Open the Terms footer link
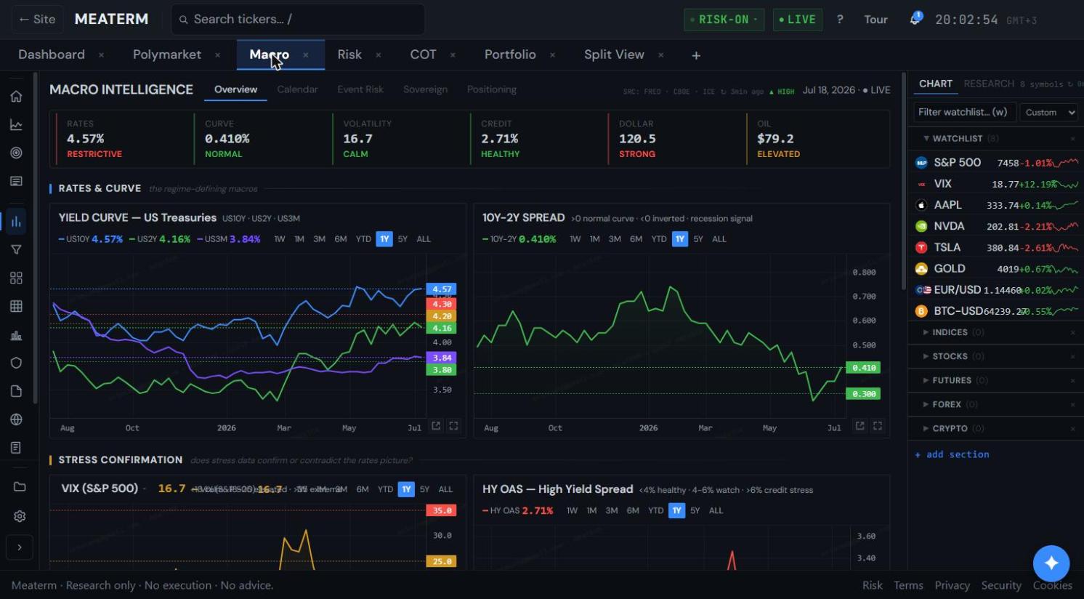The height and width of the screenshot is (599, 1084). tap(908, 585)
